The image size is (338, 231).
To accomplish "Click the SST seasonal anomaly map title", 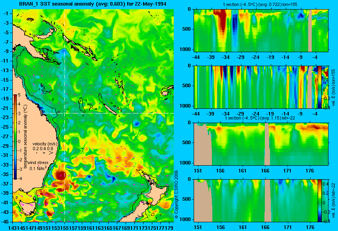I will pos(93,4).
